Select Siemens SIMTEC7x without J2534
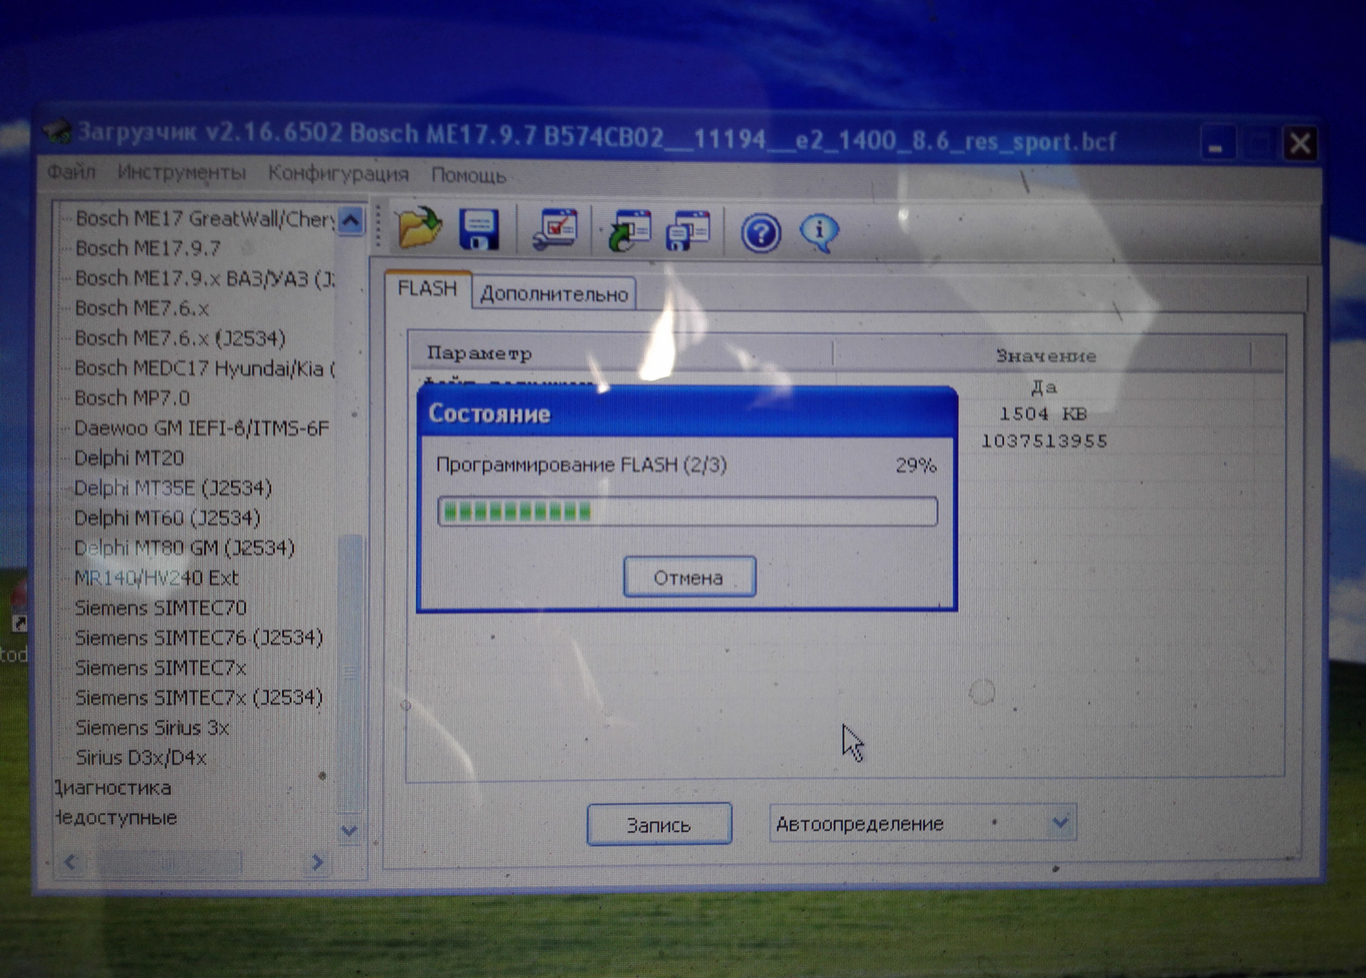Screen dimensions: 1366x978 (x=161, y=668)
